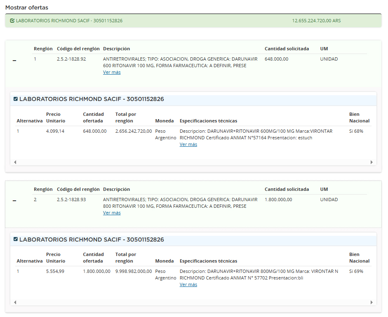
Task: Expand 'Ver más' for ANMAT N° 57702 specifications
Action: click(x=188, y=284)
